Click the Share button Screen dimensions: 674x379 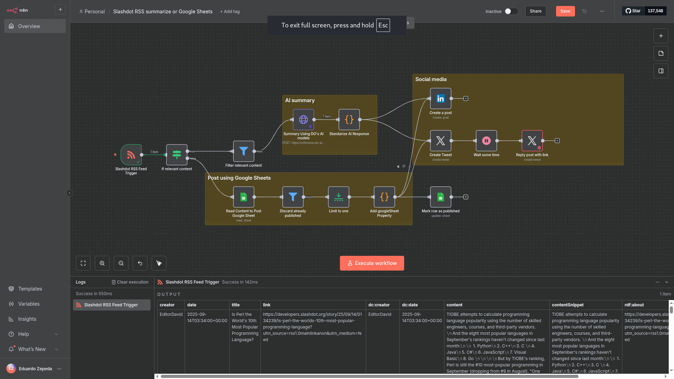(536, 11)
